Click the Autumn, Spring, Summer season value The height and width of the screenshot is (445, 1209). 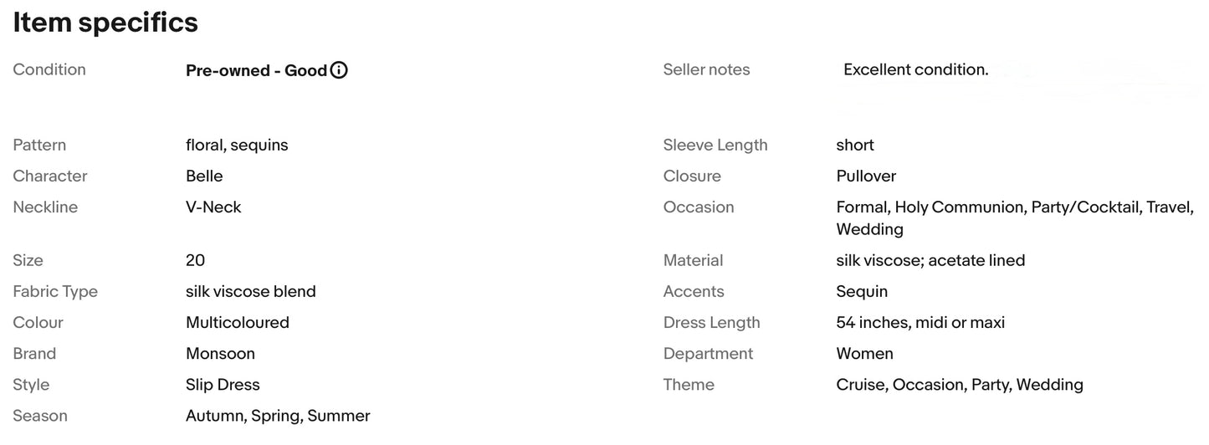[278, 416]
